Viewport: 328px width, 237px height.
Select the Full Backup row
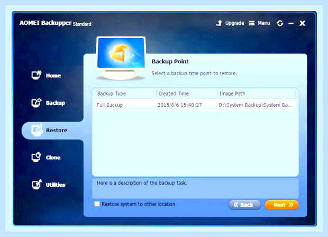point(195,105)
